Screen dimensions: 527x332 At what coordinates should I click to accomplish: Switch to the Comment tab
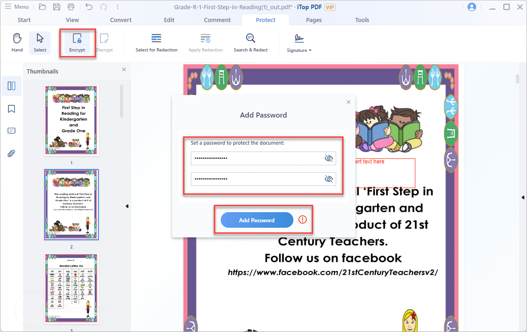point(217,20)
